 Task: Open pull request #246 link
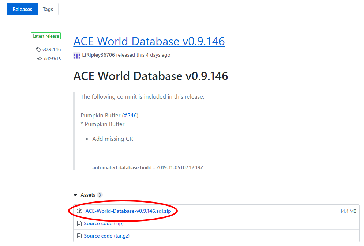(130, 115)
